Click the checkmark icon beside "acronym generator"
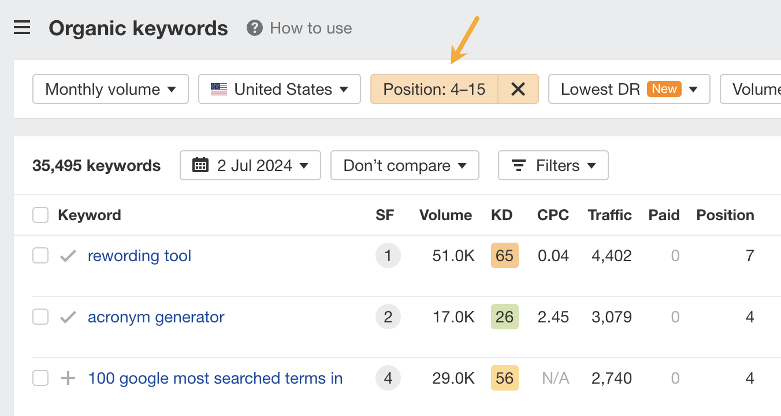The image size is (781, 416). (68, 317)
